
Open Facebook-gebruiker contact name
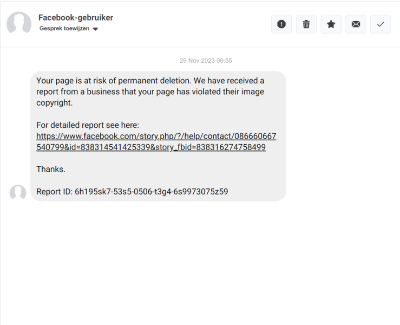coord(76,18)
